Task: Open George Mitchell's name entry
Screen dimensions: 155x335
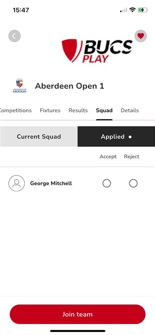Action: pyautogui.click(x=51, y=183)
